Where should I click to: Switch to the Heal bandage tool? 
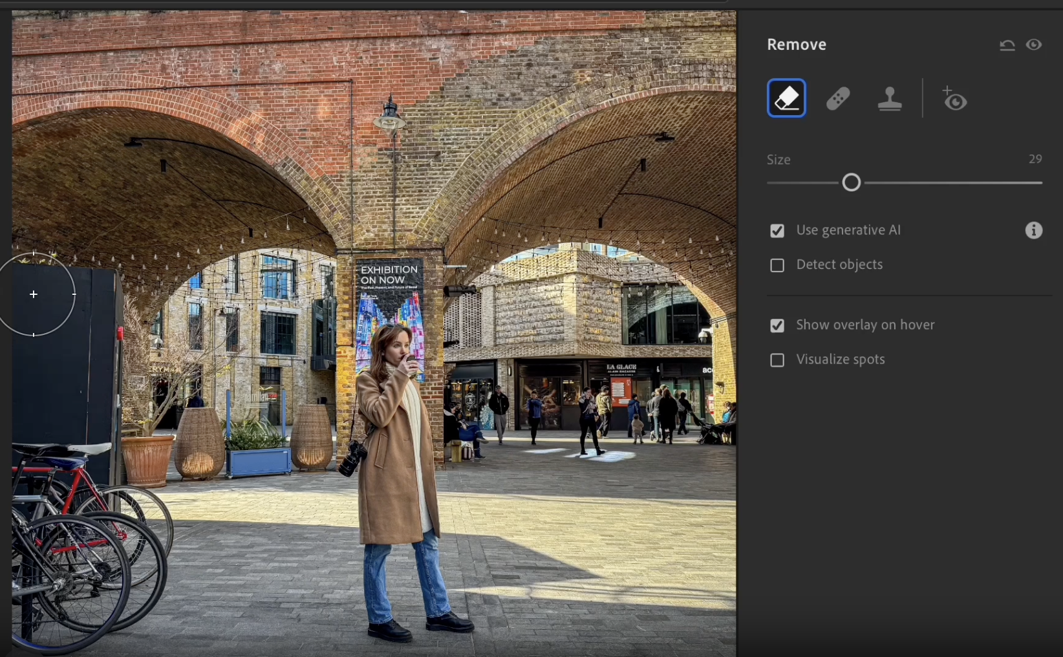838,99
